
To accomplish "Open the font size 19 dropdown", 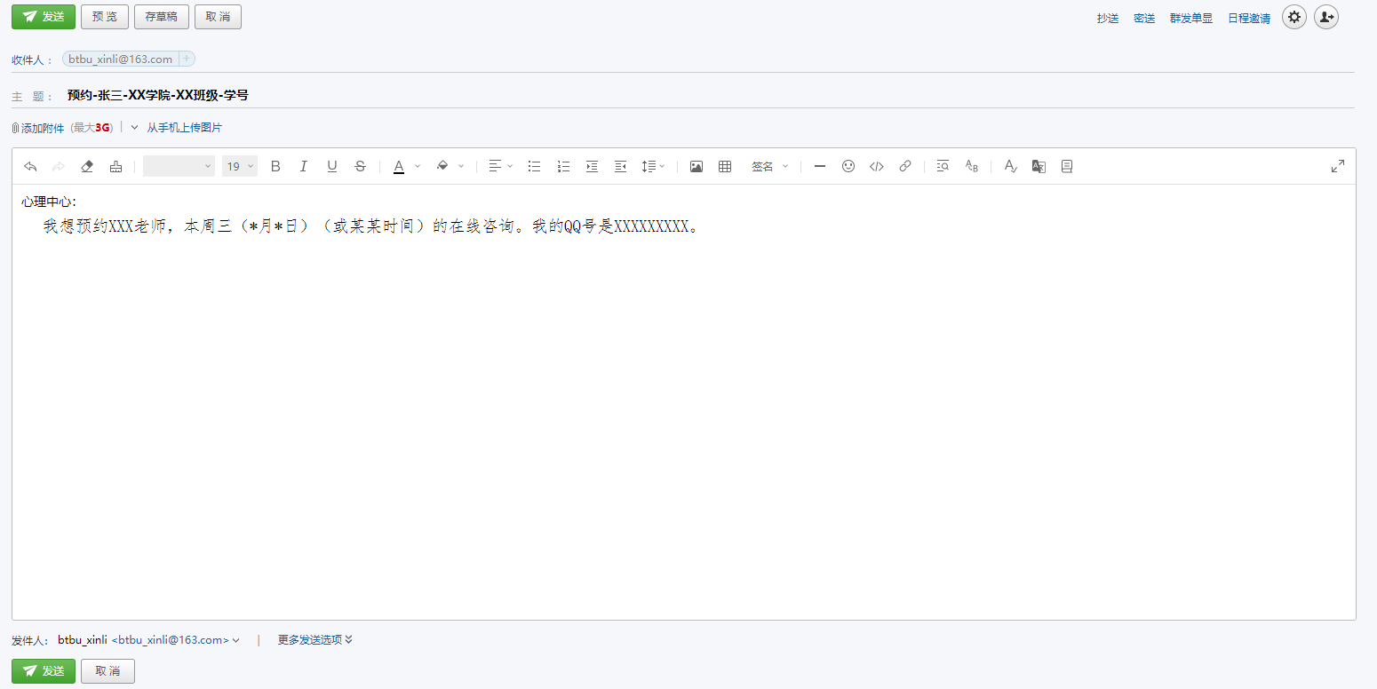I will tap(240, 166).
